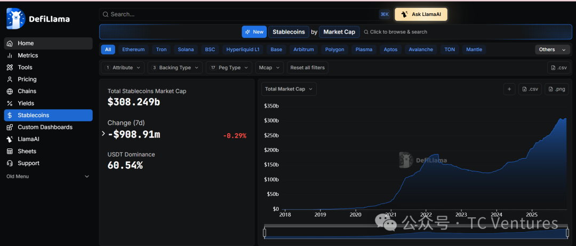Click the Home sidebar house icon
The image size is (576, 246).
pyautogui.click(x=10, y=43)
